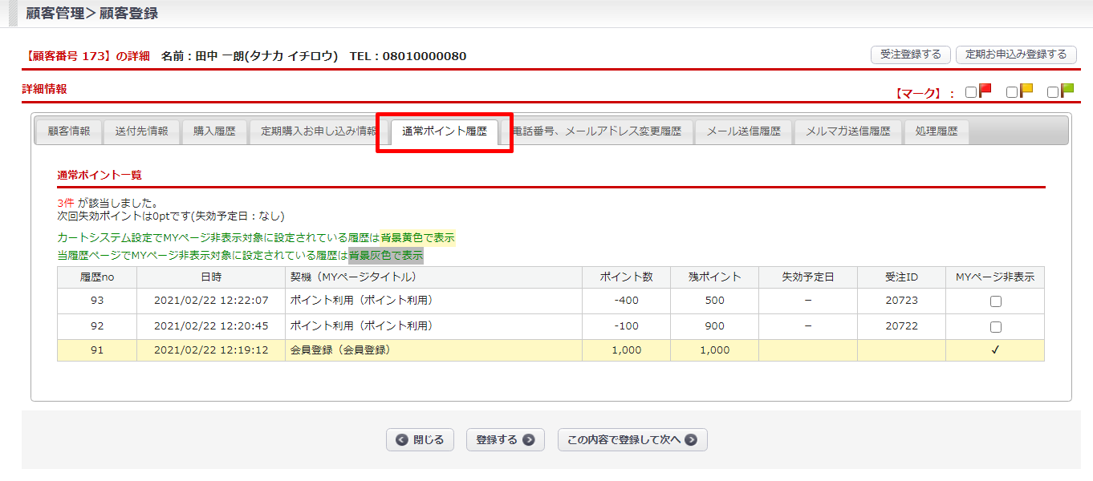Click date 2021/02/22 12:22:07
Viewport: 1093px width, 481px height.
tap(211, 301)
